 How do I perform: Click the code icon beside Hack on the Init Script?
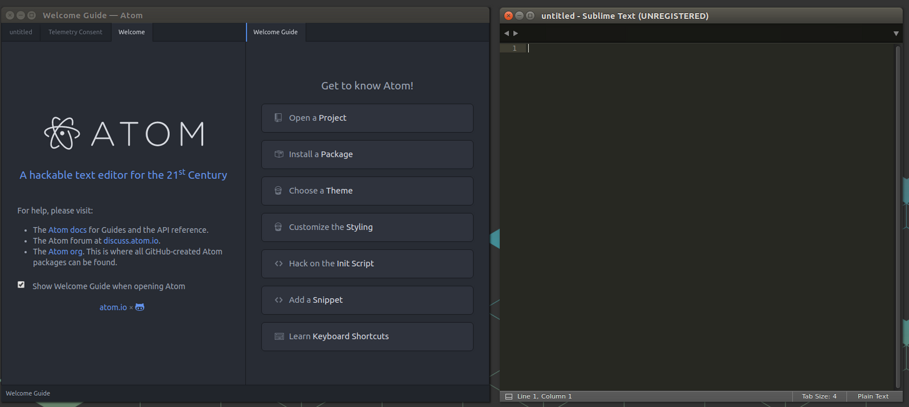pyautogui.click(x=278, y=264)
